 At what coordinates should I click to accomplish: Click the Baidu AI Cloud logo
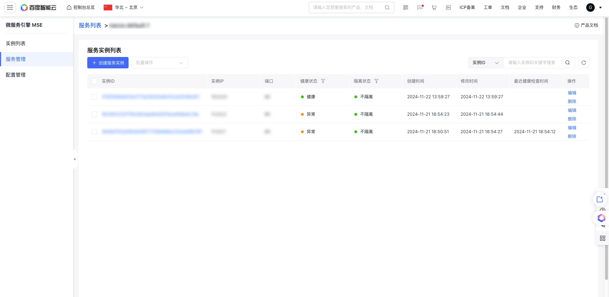38,7
